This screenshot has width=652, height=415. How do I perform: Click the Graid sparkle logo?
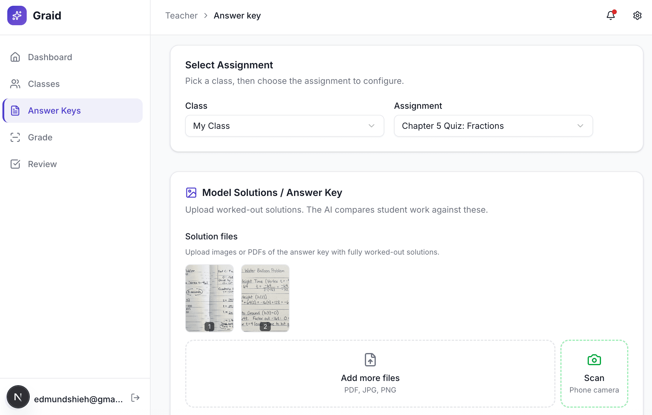(x=17, y=15)
